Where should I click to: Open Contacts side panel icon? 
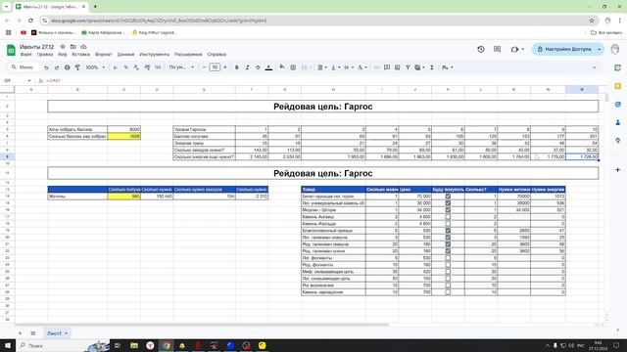pos(618,122)
